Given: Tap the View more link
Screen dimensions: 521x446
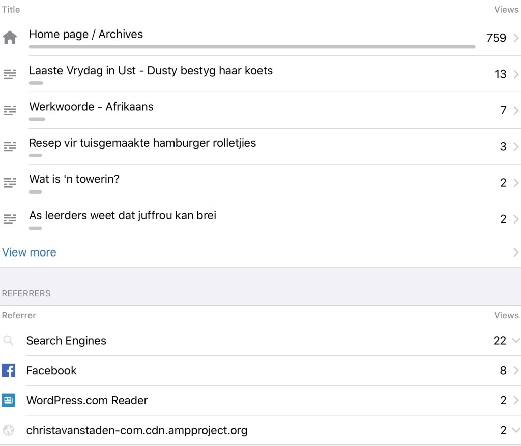Looking at the screenshot, I should pos(29,252).
